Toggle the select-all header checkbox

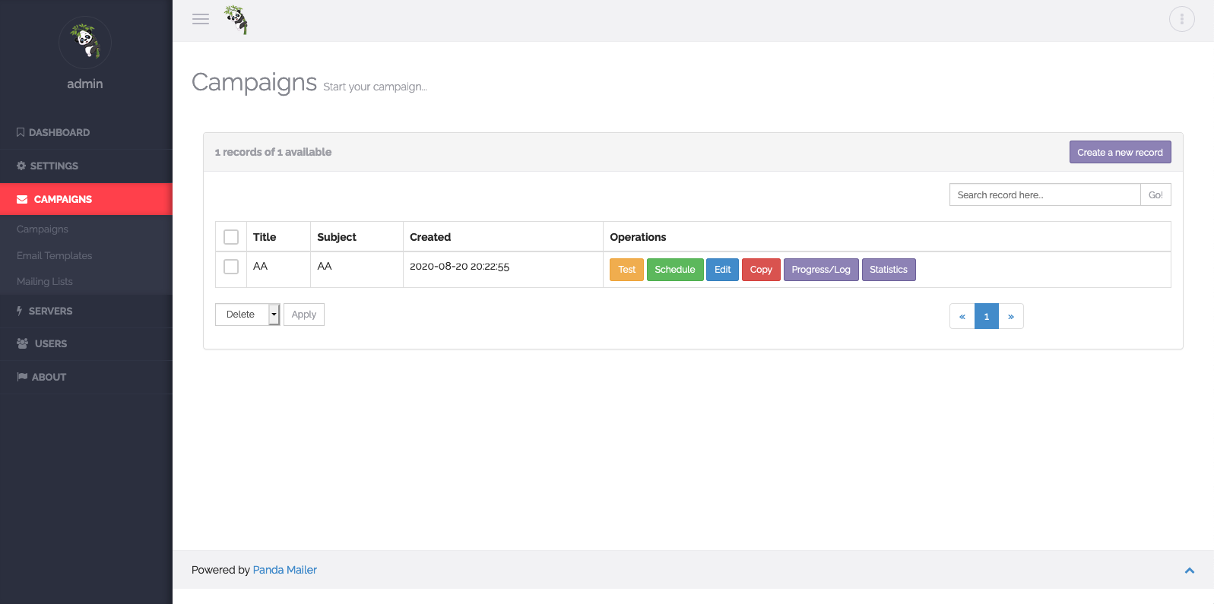click(231, 237)
